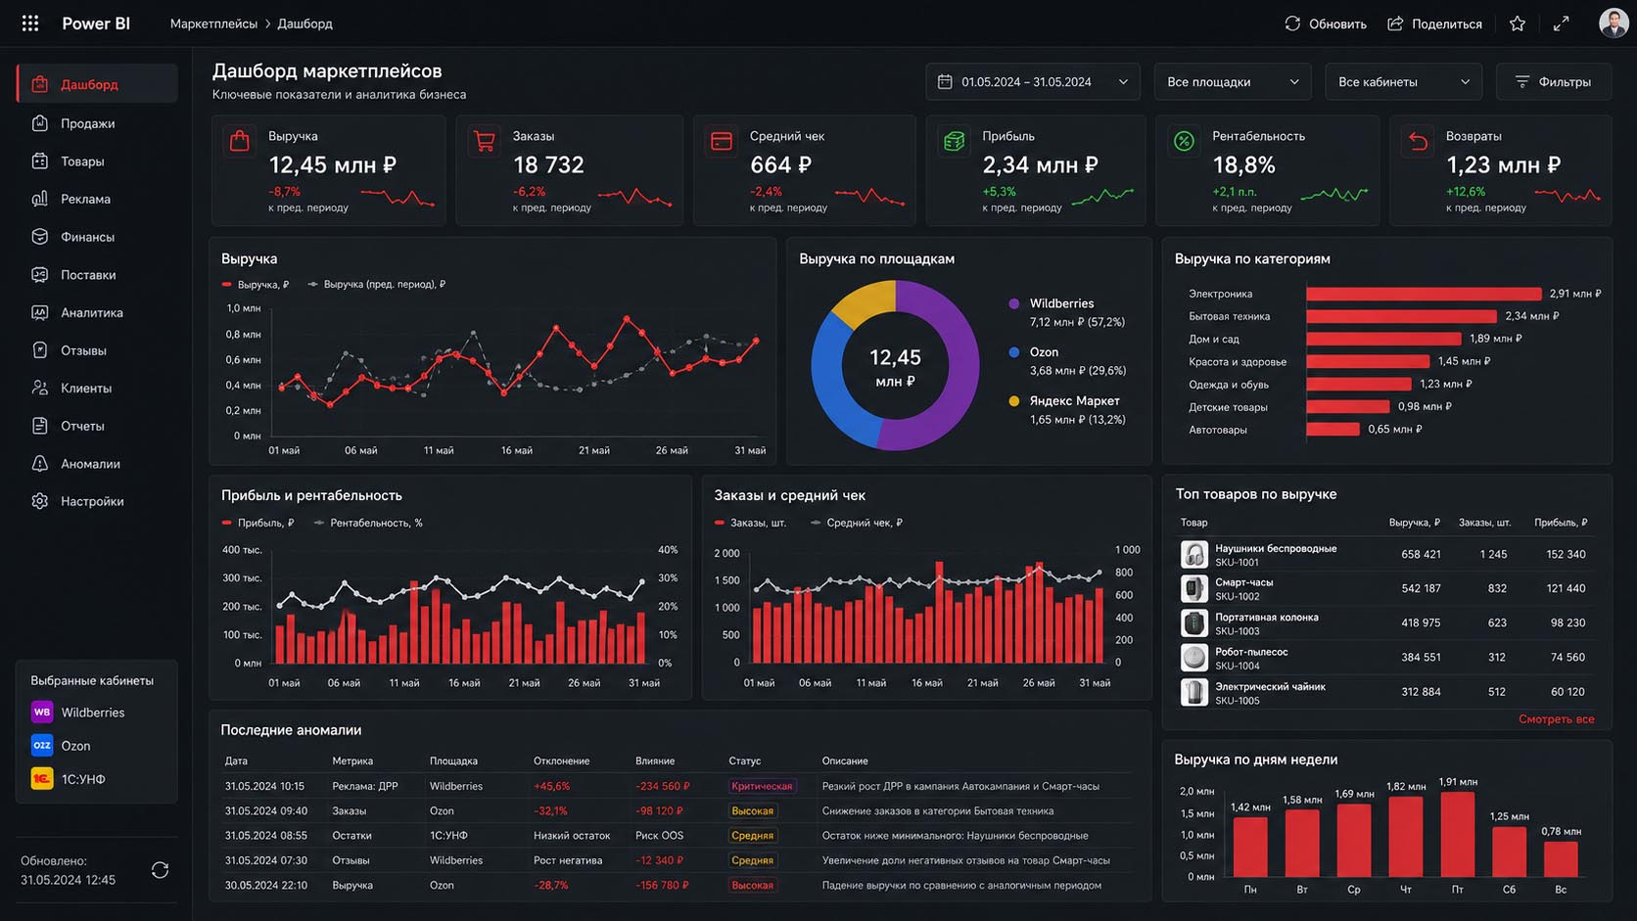This screenshot has width=1637, height=921.
Task: Click the Продажи sidebar icon
Action: pyautogui.click(x=40, y=122)
